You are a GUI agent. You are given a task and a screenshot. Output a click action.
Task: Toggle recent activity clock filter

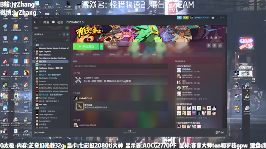point(64,34)
